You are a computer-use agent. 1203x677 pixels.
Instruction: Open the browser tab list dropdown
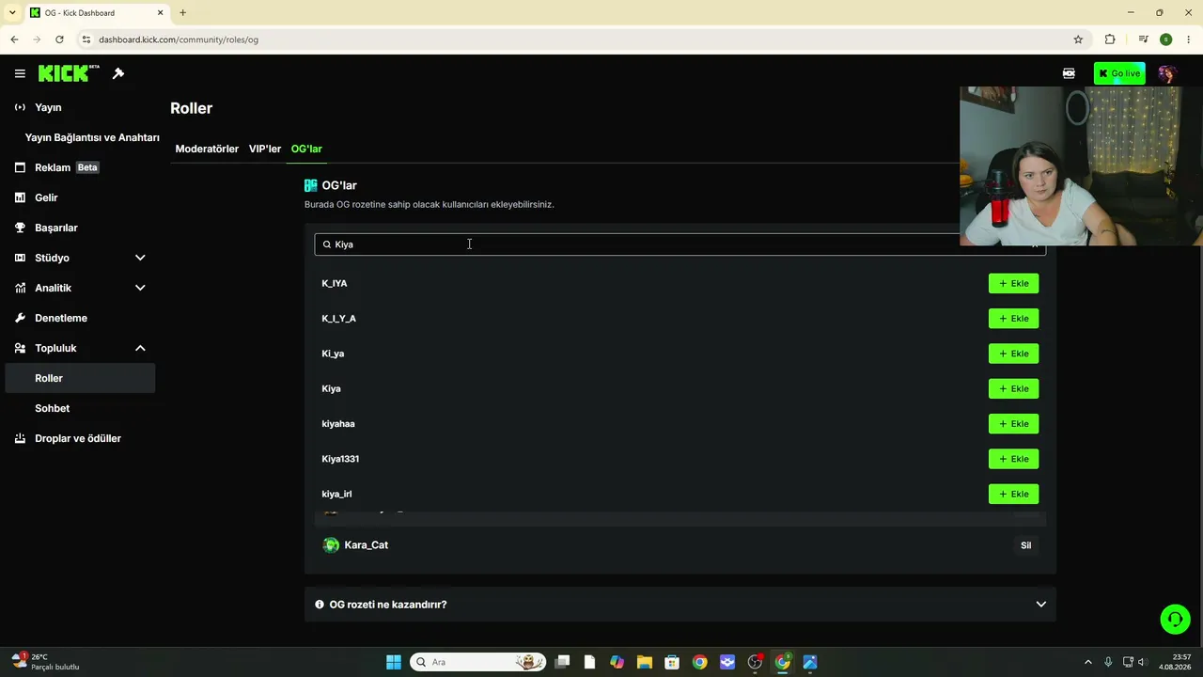click(12, 13)
